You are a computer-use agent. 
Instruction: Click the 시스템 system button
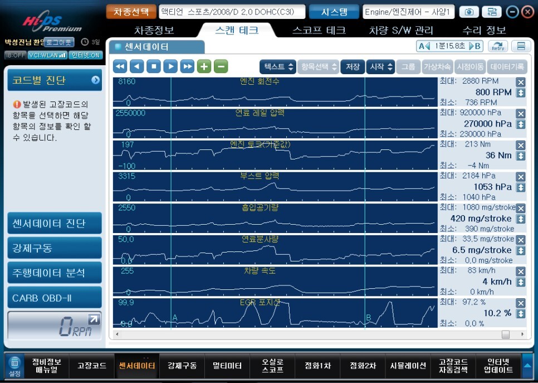point(334,12)
